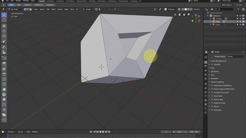Expand the Indirect Lighting panel
This screenshot has height=138, width=246.
pyautogui.click(x=217, y=82)
